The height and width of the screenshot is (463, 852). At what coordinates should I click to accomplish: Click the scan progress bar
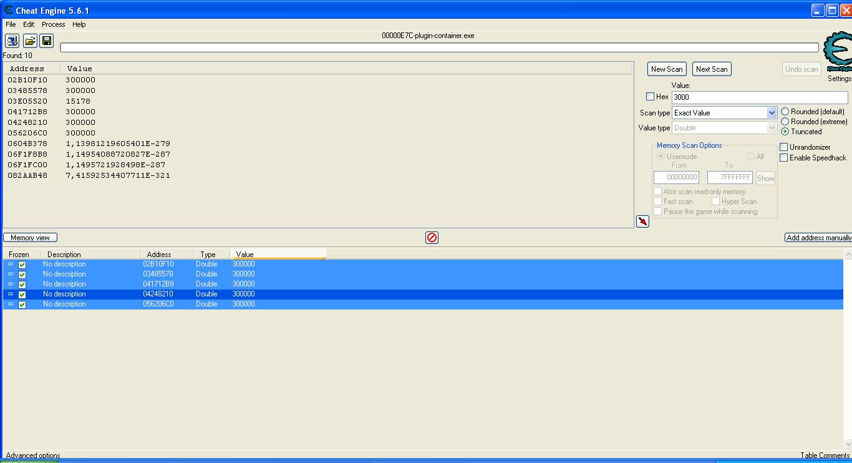(x=439, y=47)
